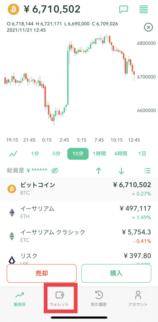The image size is (158, 322).
Task: Select the 1時間 chart interval
Action: click(99, 153)
